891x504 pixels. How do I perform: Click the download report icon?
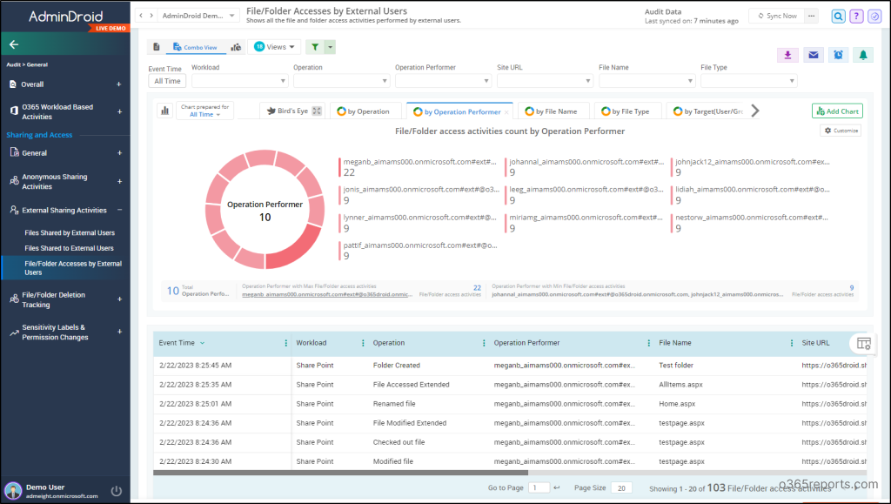pyautogui.click(x=787, y=55)
